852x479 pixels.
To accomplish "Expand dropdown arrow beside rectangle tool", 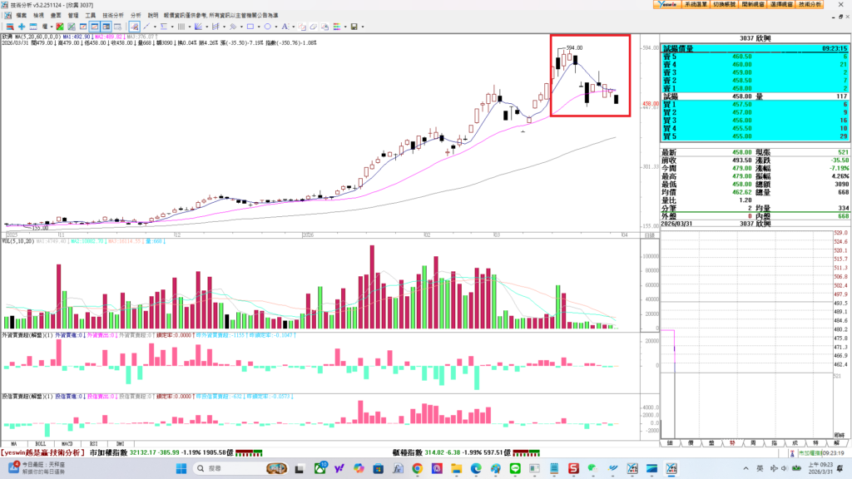I will pyautogui.click(x=259, y=27).
